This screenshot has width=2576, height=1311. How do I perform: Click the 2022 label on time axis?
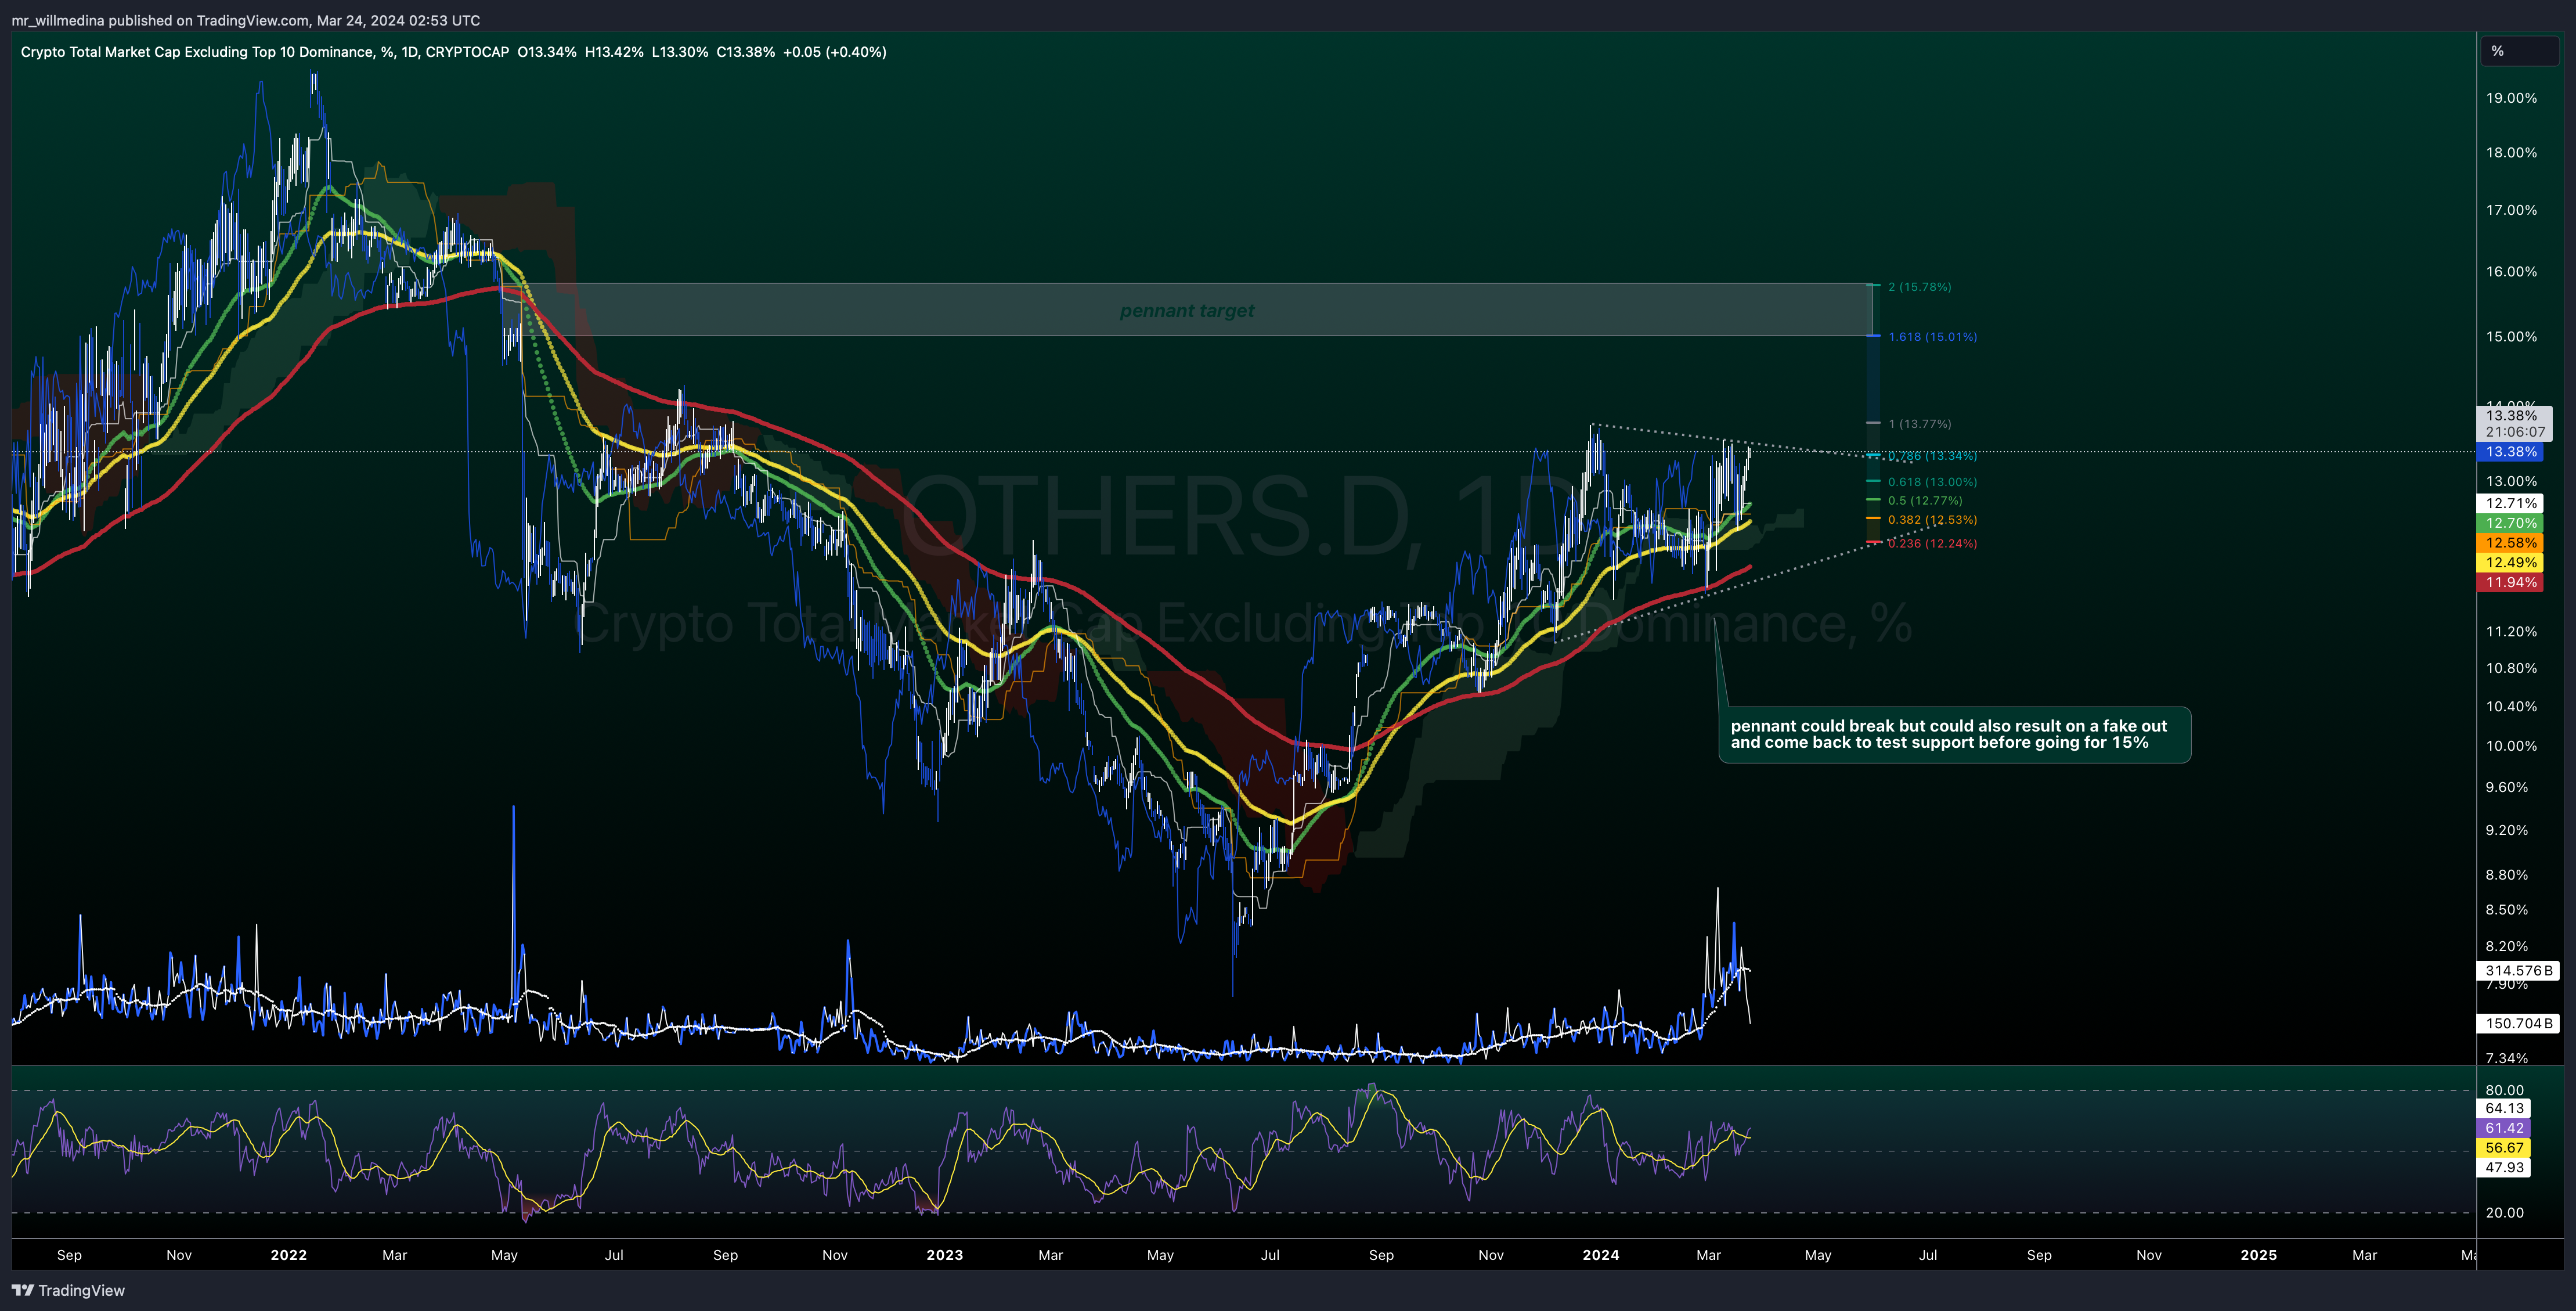coord(289,1255)
